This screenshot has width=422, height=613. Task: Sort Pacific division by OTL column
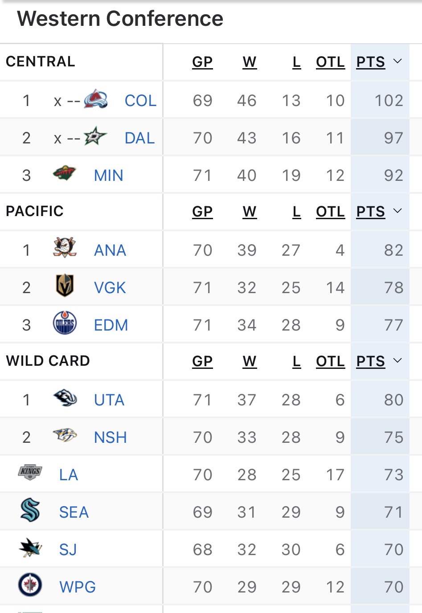pos(330,212)
